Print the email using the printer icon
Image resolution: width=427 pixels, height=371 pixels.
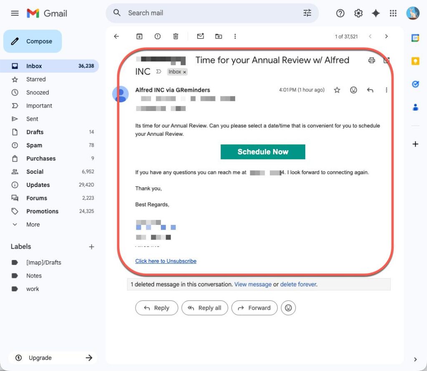tap(372, 61)
